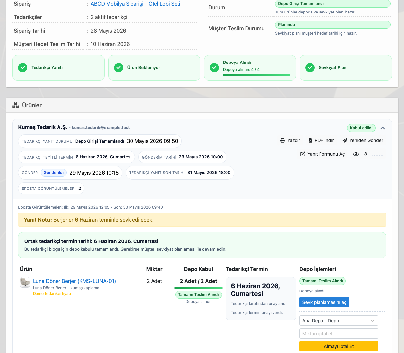The width and height of the screenshot is (404, 353).
Task: Click the Almayı İptal Et button
Action: pos(339,346)
